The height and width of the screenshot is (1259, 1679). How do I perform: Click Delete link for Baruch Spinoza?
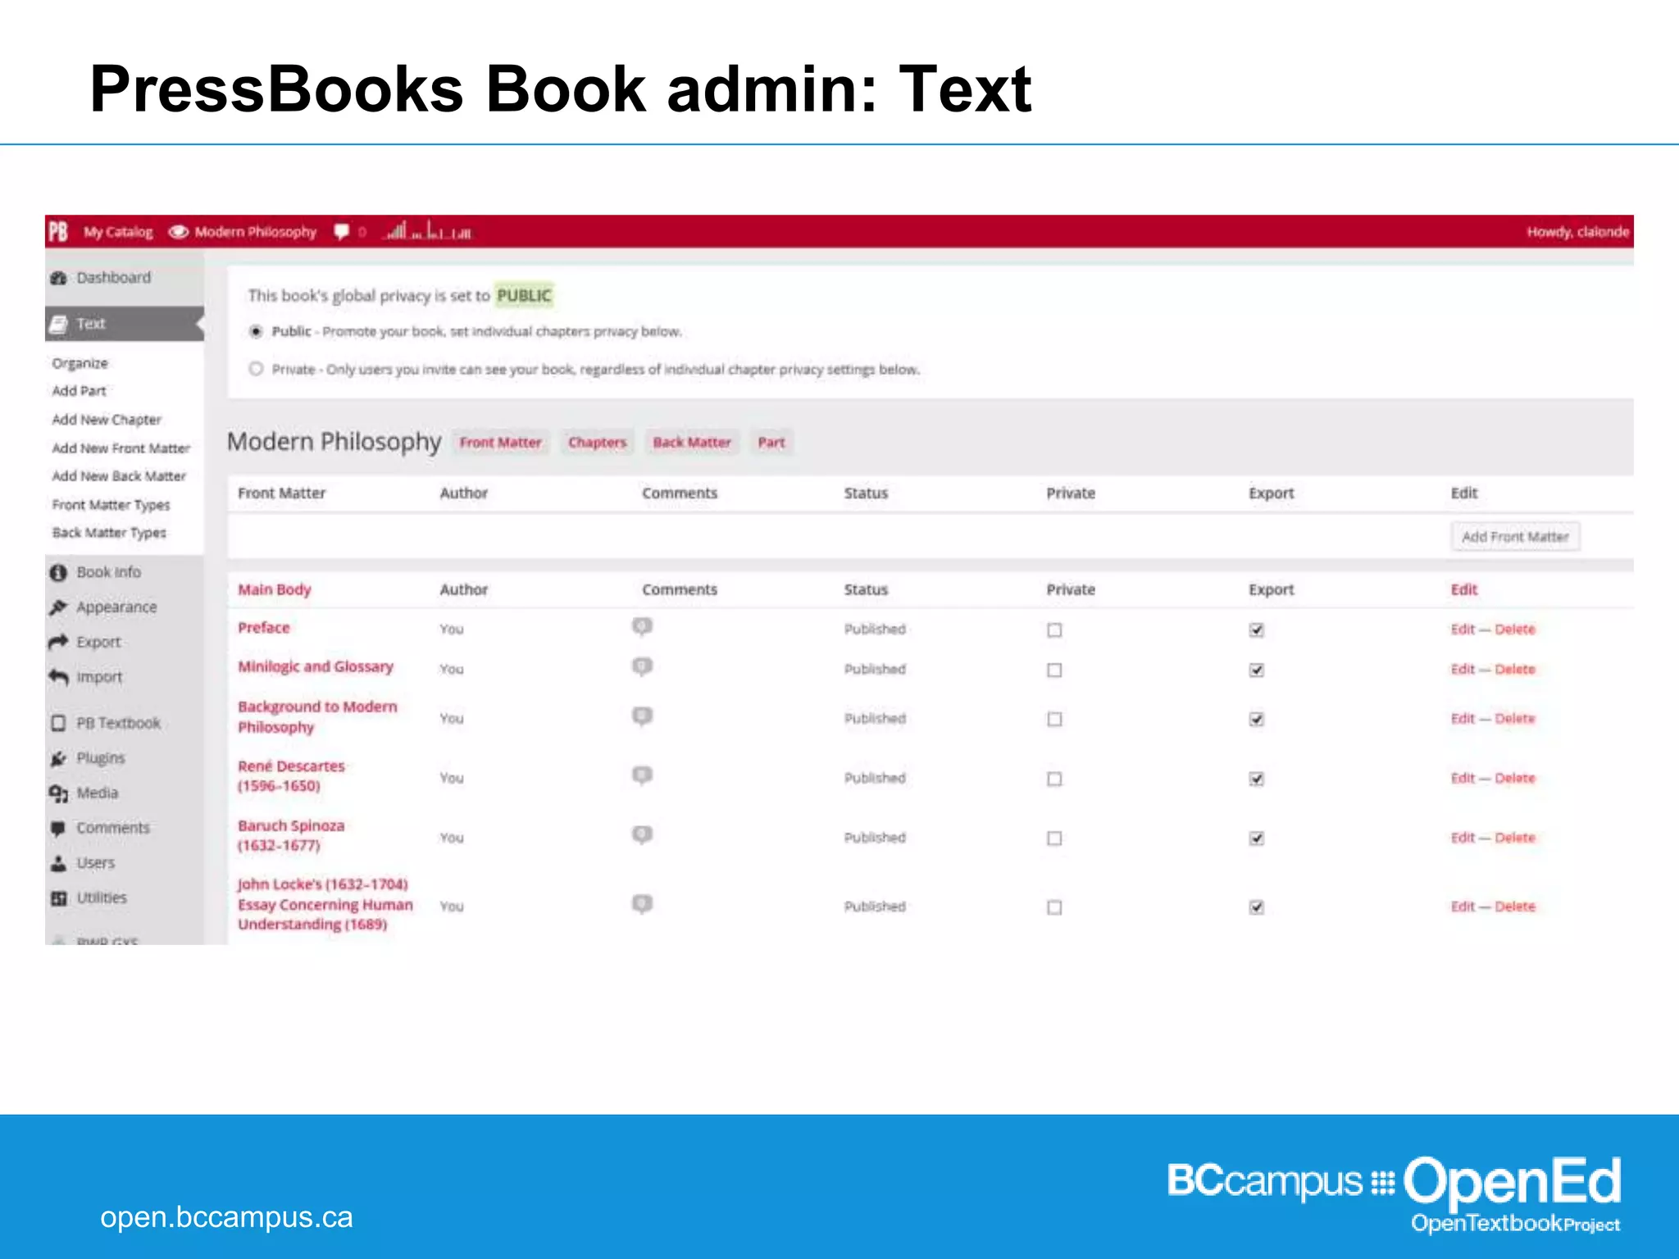coord(1515,838)
